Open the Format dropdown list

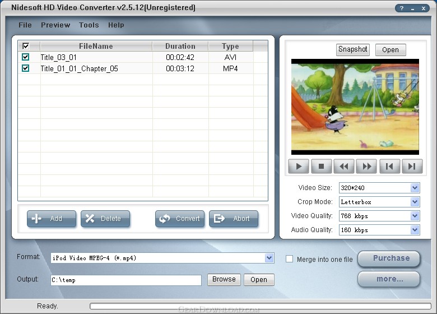(x=269, y=258)
